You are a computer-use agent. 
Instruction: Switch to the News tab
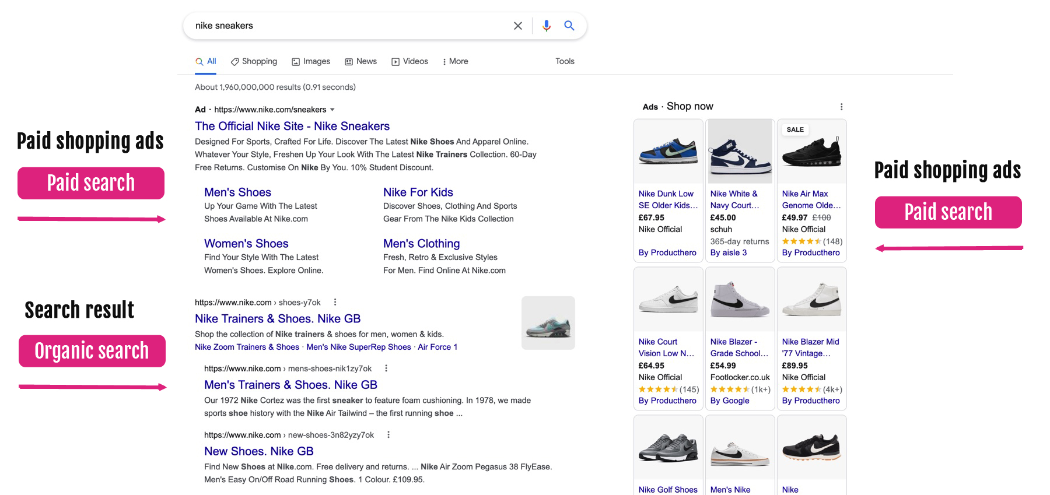(x=361, y=61)
